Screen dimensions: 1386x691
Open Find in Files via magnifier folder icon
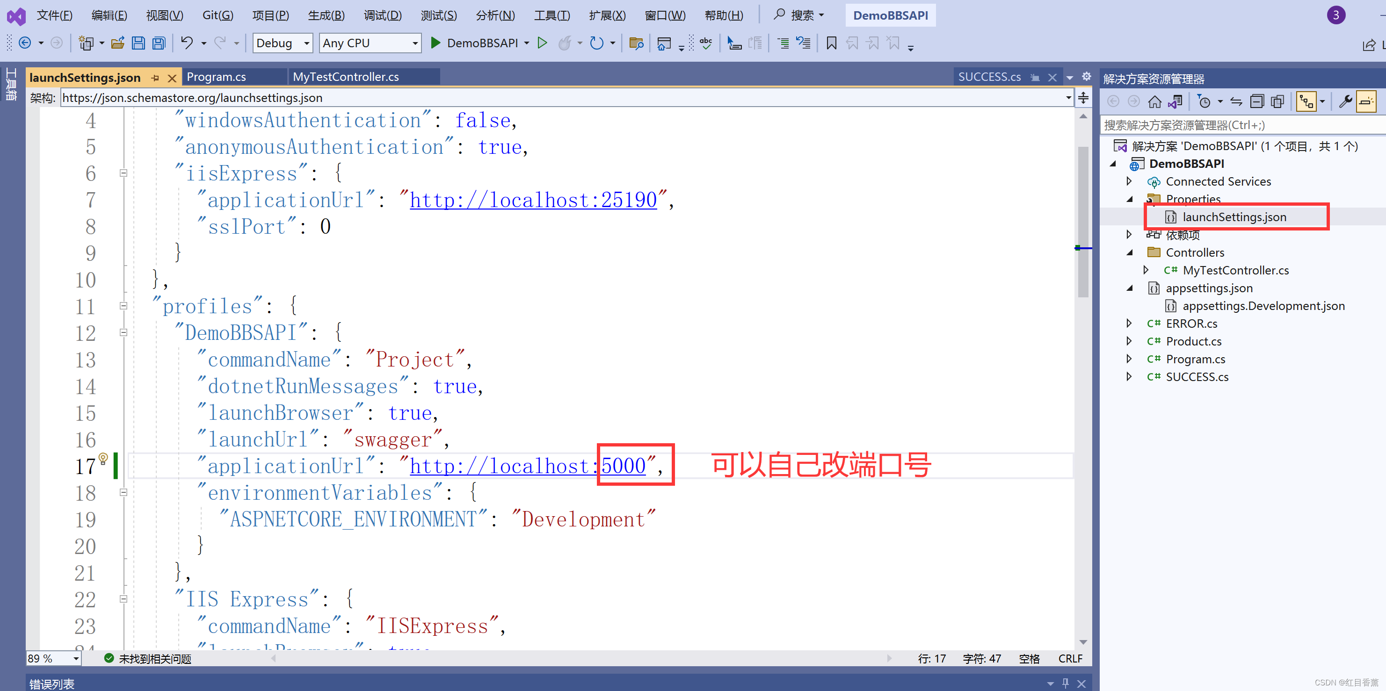(x=637, y=43)
